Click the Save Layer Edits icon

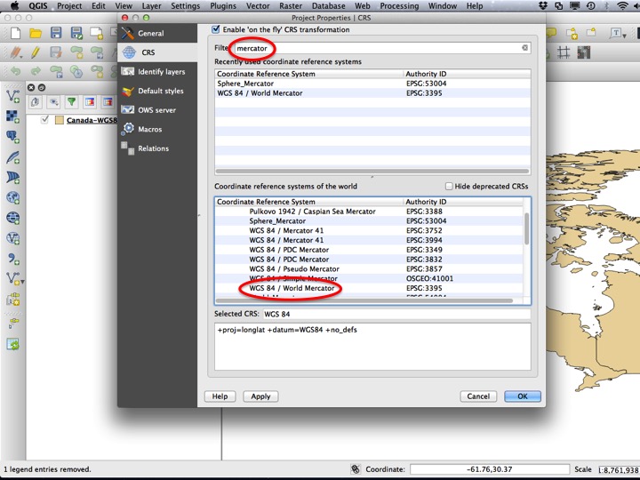[x=56, y=52]
